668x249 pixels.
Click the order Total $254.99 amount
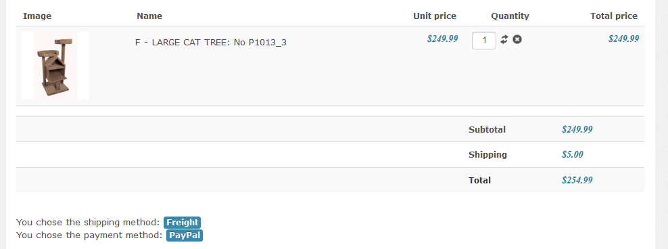pos(577,180)
